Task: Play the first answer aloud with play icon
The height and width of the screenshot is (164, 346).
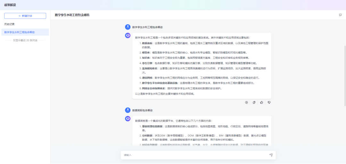Action: [246, 102]
